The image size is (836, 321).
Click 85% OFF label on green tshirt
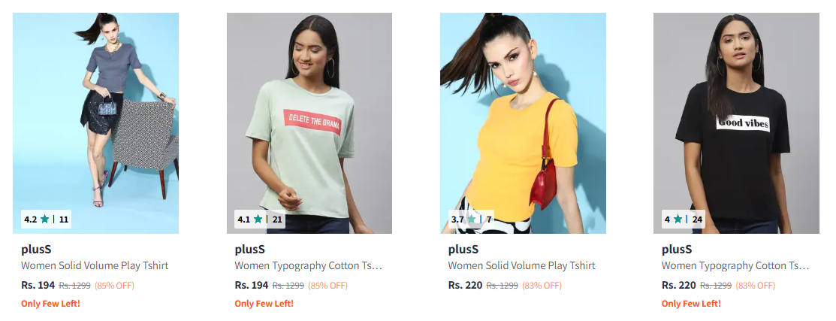click(328, 286)
